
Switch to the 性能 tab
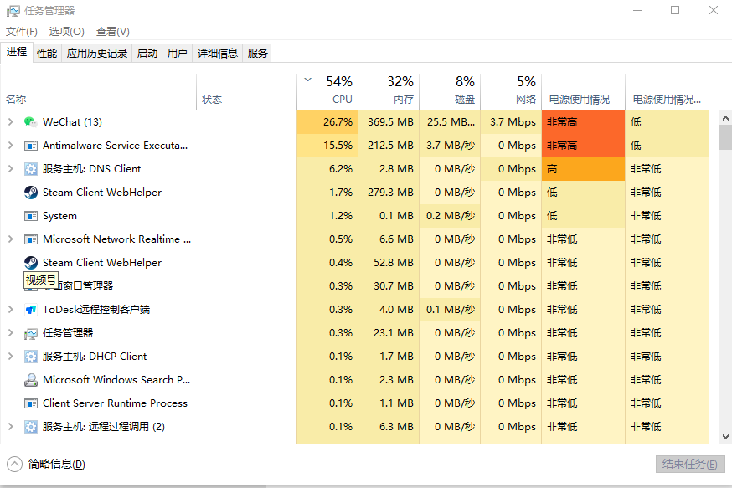pos(47,54)
